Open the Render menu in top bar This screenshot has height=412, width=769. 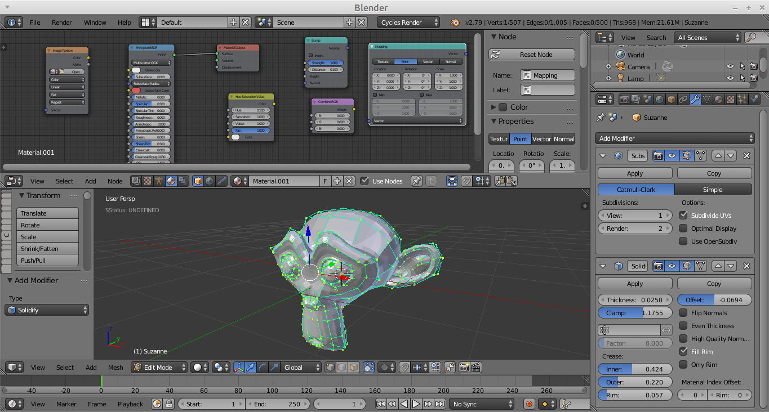[62, 23]
